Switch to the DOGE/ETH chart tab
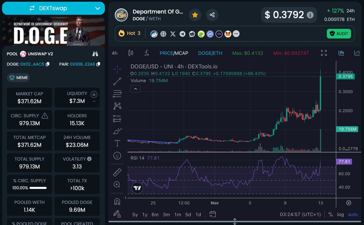This screenshot has height=225, width=364. (x=210, y=53)
